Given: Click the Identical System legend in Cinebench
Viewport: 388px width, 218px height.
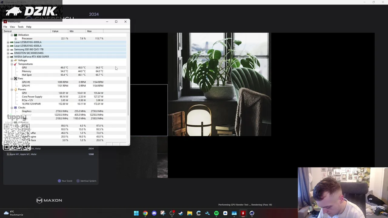Looking at the screenshot, I should click(x=86, y=181).
